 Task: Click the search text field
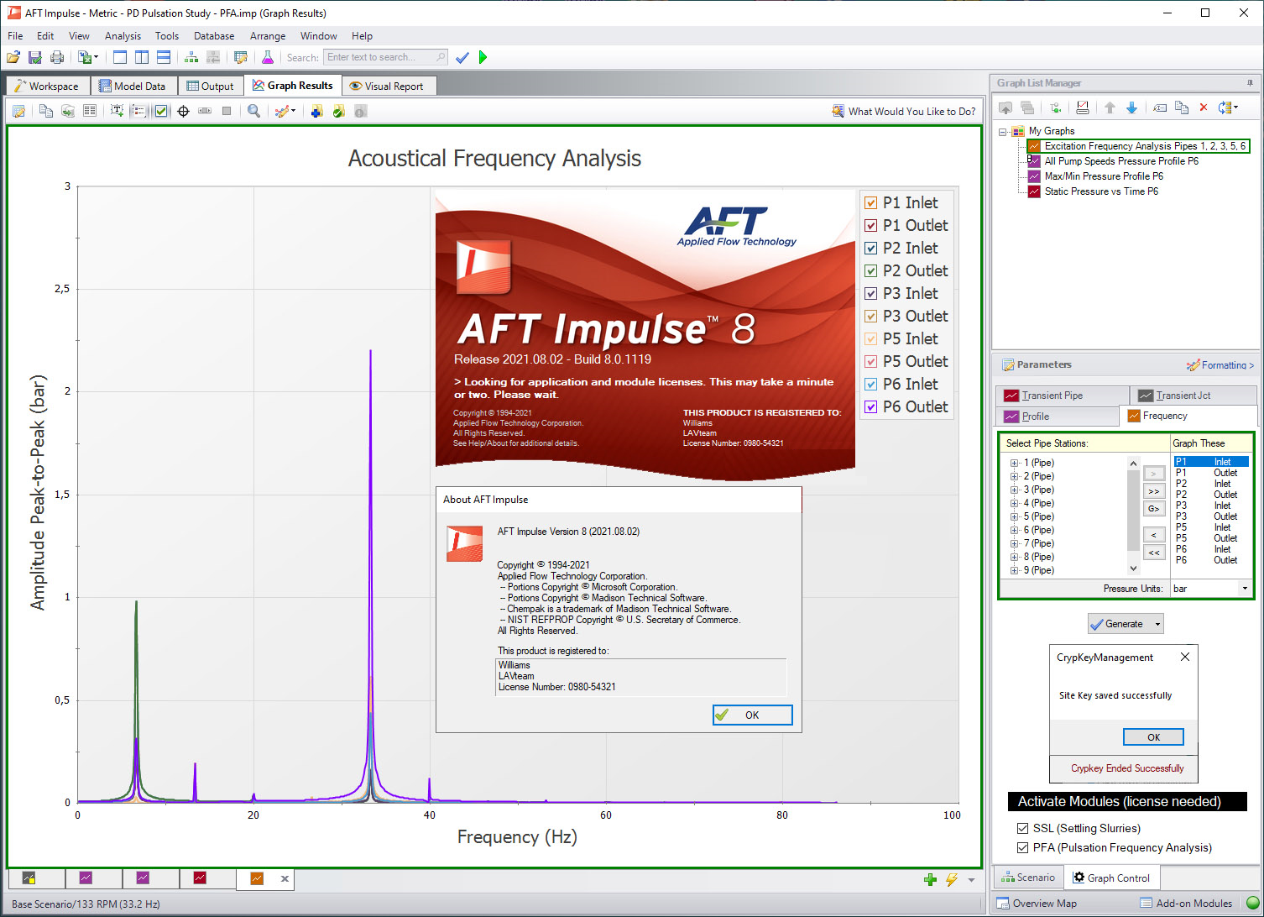385,57
